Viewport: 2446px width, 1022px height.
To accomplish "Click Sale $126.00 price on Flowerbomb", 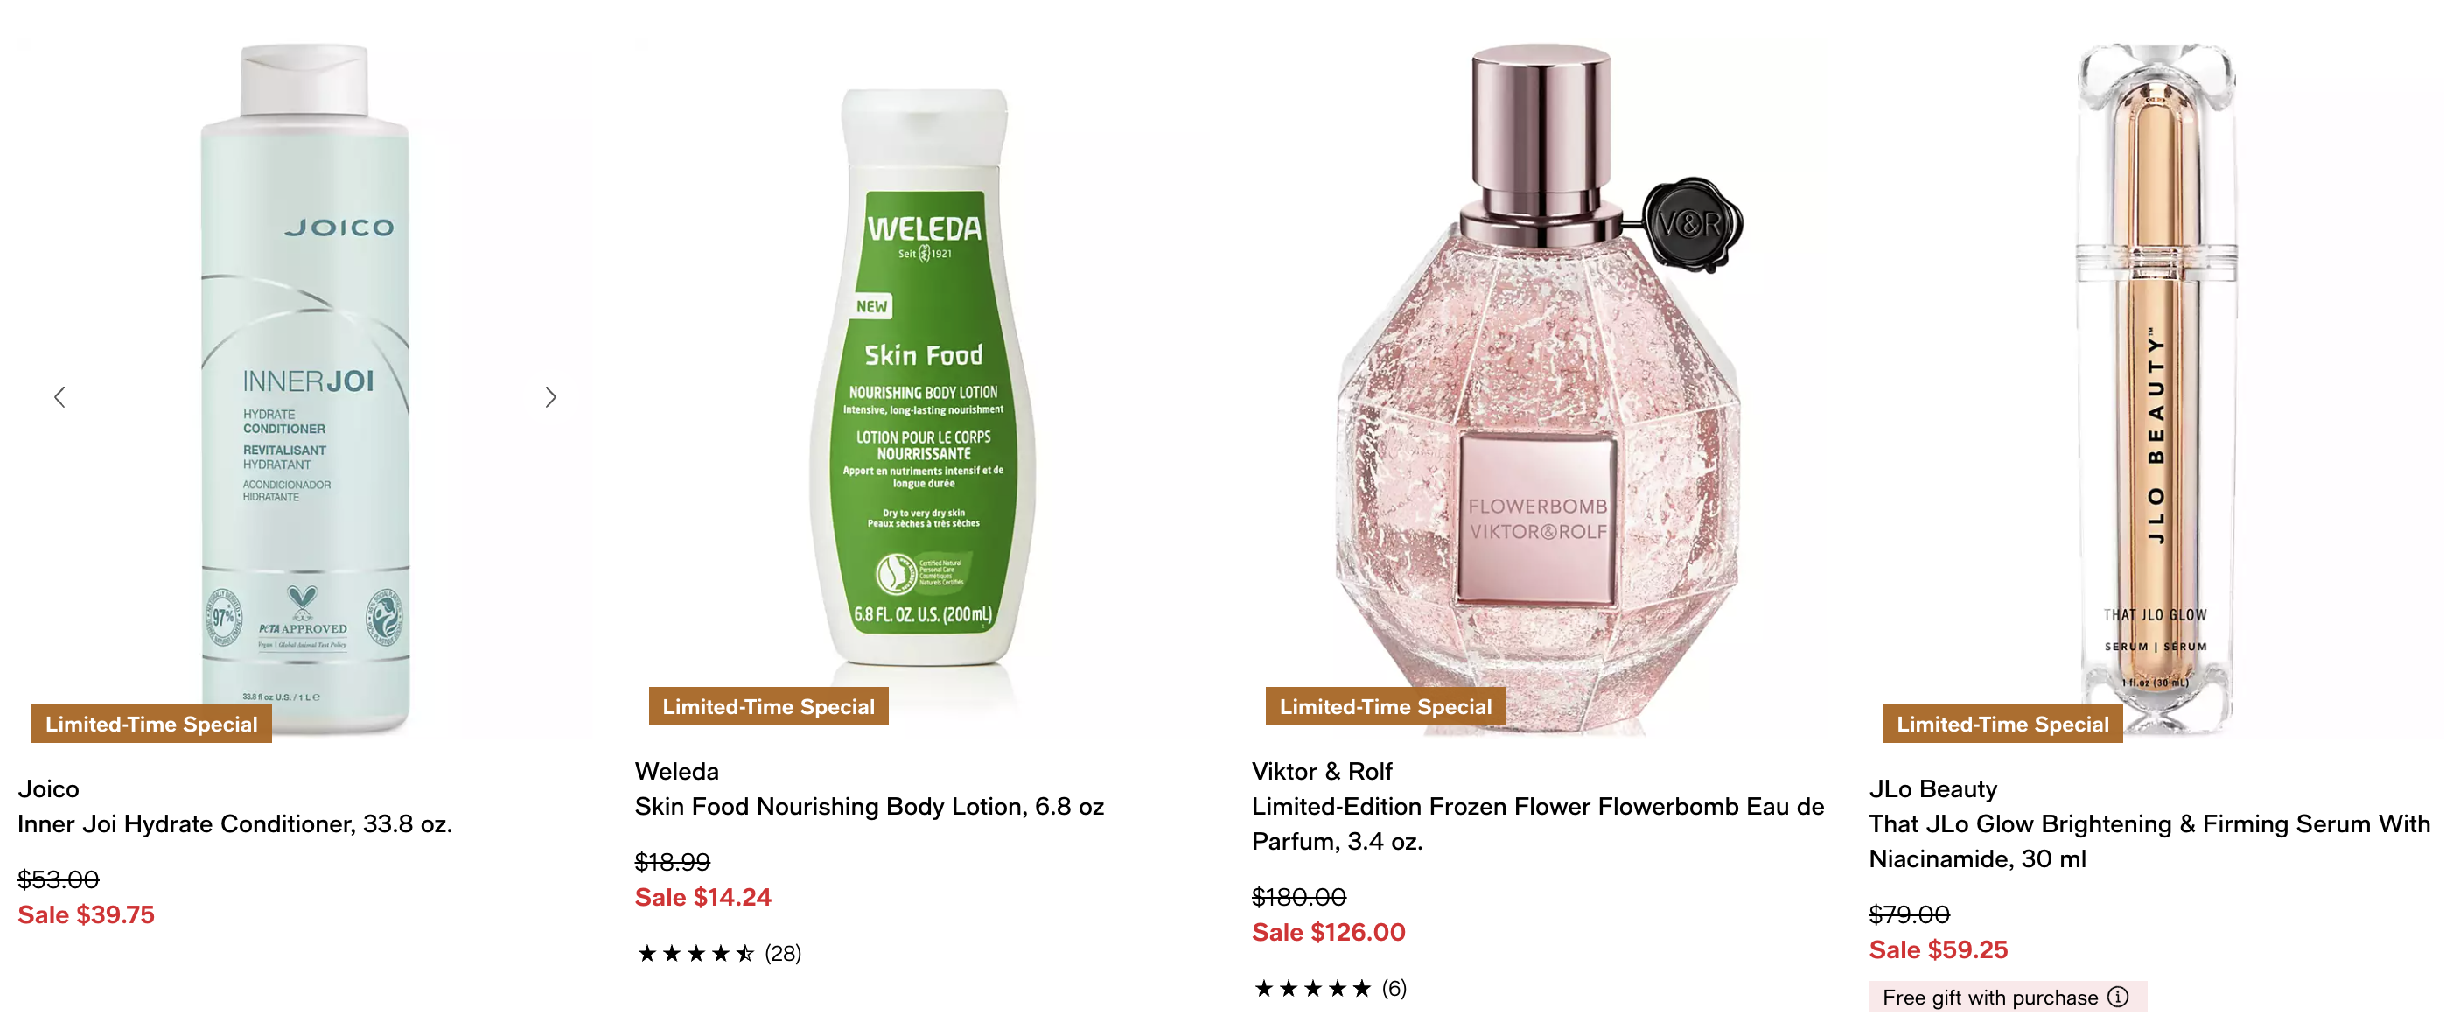I will pyautogui.click(x=1328, y=932).
